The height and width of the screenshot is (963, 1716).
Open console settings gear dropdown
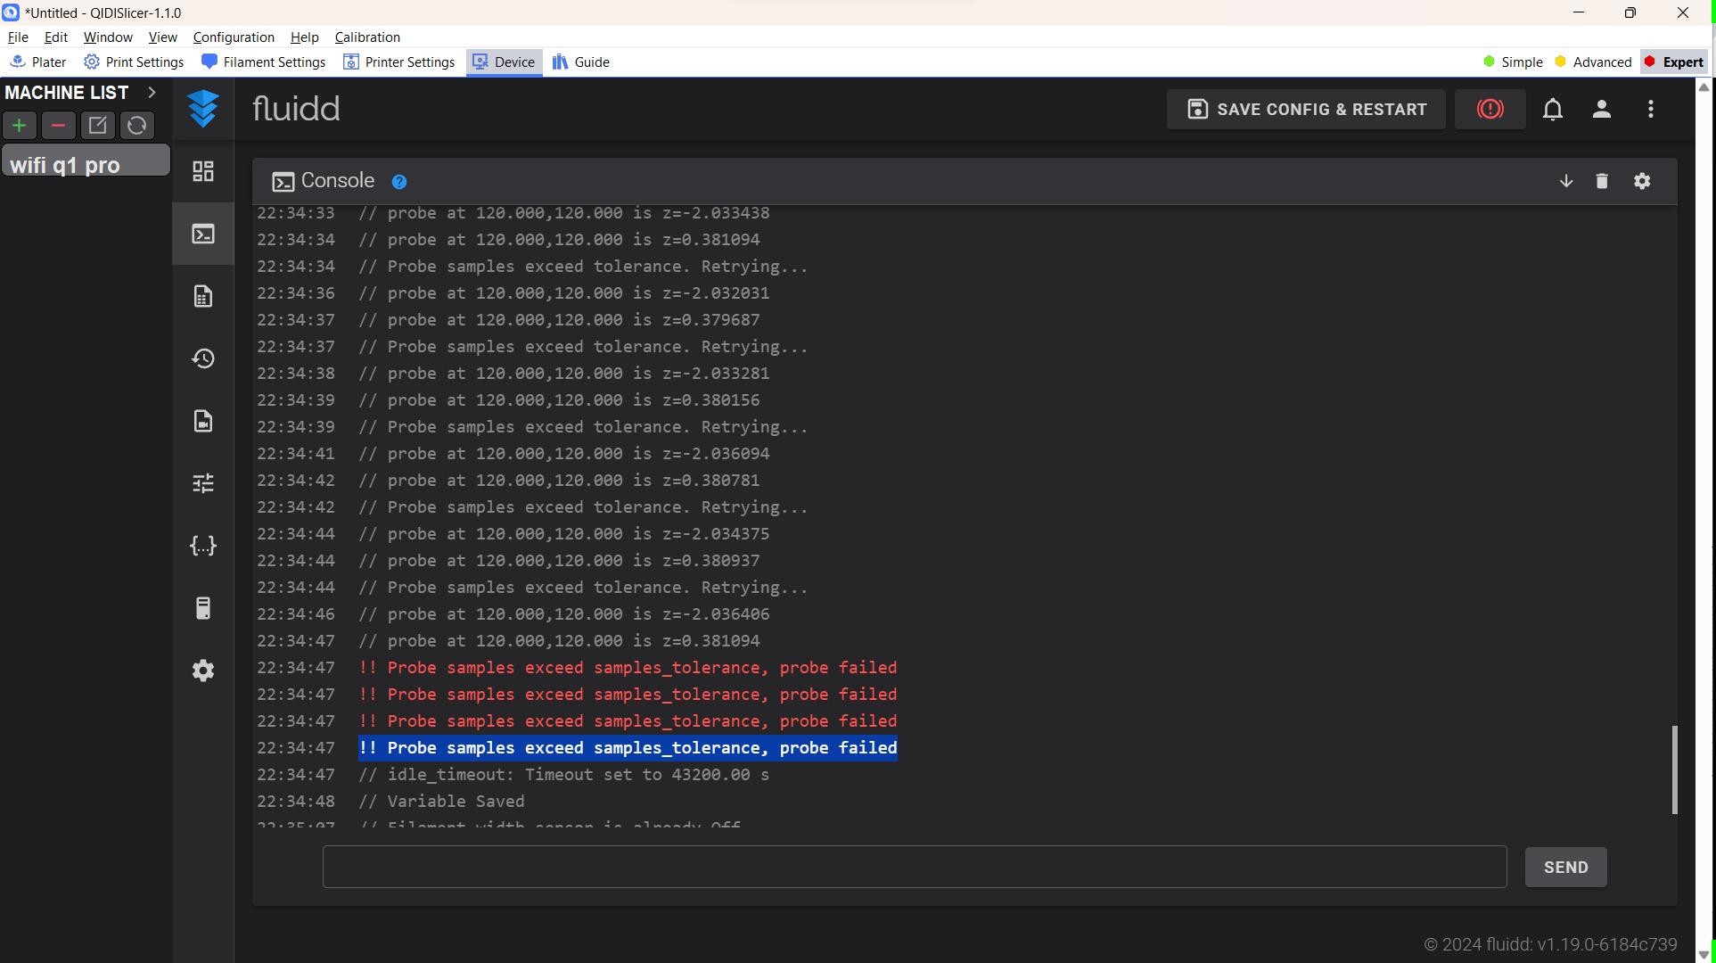pyautogui.click(x=1642, y=181)
